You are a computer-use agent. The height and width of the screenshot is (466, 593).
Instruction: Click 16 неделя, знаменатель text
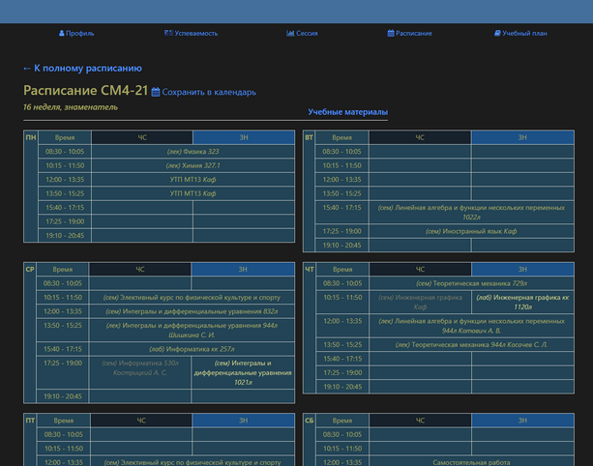[x=71, y=107]
